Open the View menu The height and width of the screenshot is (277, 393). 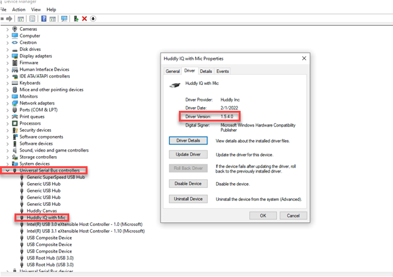[35, 9]
